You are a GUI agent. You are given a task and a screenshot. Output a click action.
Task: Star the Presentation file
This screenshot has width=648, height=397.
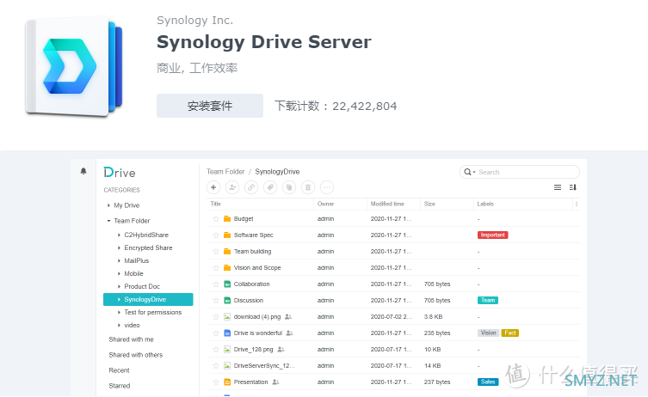click(x=216, y=382)
